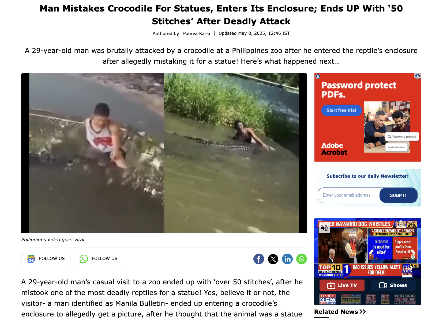Screen dimensions: 443x321
Task: Switch to the Shows tab
Action: [393, 285]
